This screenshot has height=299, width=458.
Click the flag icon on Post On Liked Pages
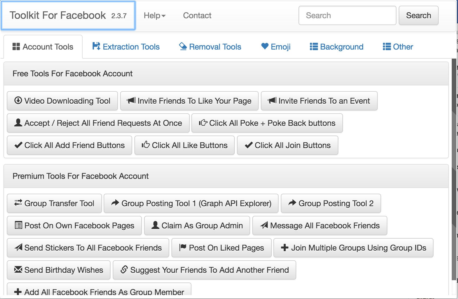pyautogui.click(x=183, y=247)
